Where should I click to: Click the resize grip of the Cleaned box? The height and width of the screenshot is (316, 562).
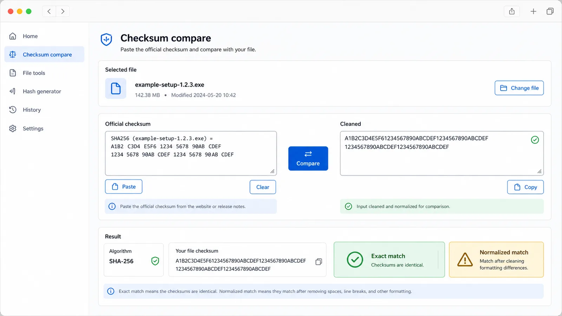pyautogui.click(x=539, y=171)
